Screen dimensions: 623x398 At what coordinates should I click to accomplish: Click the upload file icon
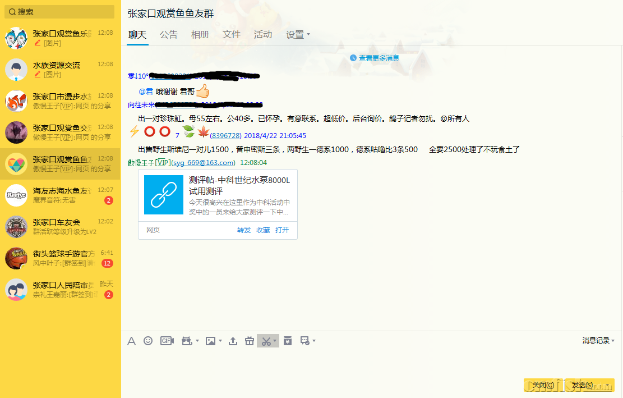[x=233, y=341]
